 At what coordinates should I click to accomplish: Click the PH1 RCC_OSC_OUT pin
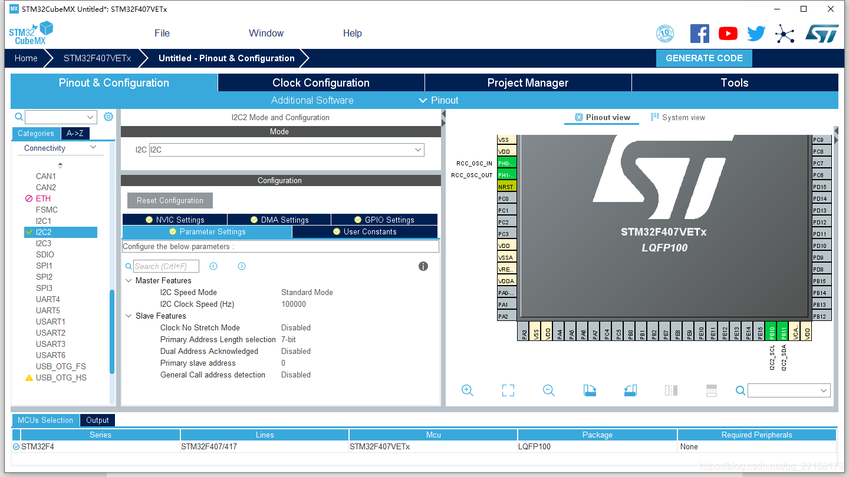pos(506,175)
